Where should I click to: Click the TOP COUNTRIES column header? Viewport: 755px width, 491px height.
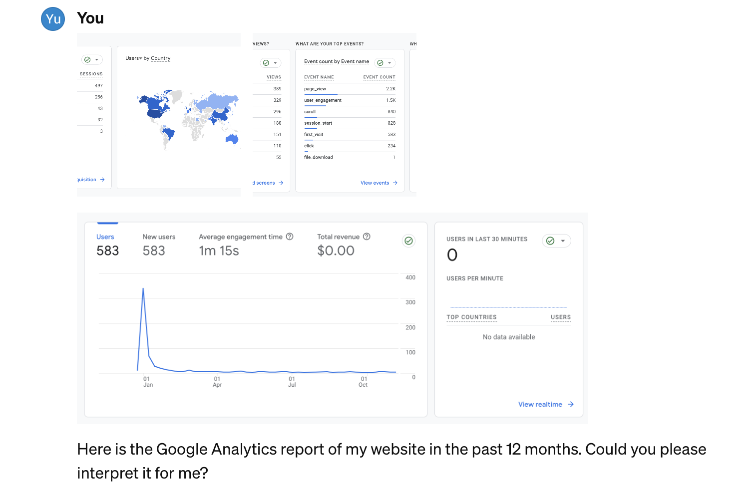tap(471, 317)
